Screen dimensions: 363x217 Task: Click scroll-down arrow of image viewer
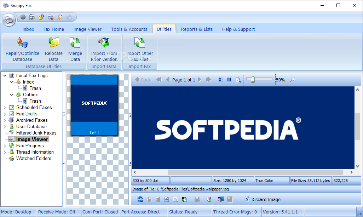pos(357,166)
